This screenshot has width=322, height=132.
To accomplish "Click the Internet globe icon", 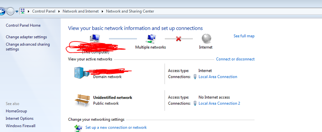I will click(x=206, y=39).
